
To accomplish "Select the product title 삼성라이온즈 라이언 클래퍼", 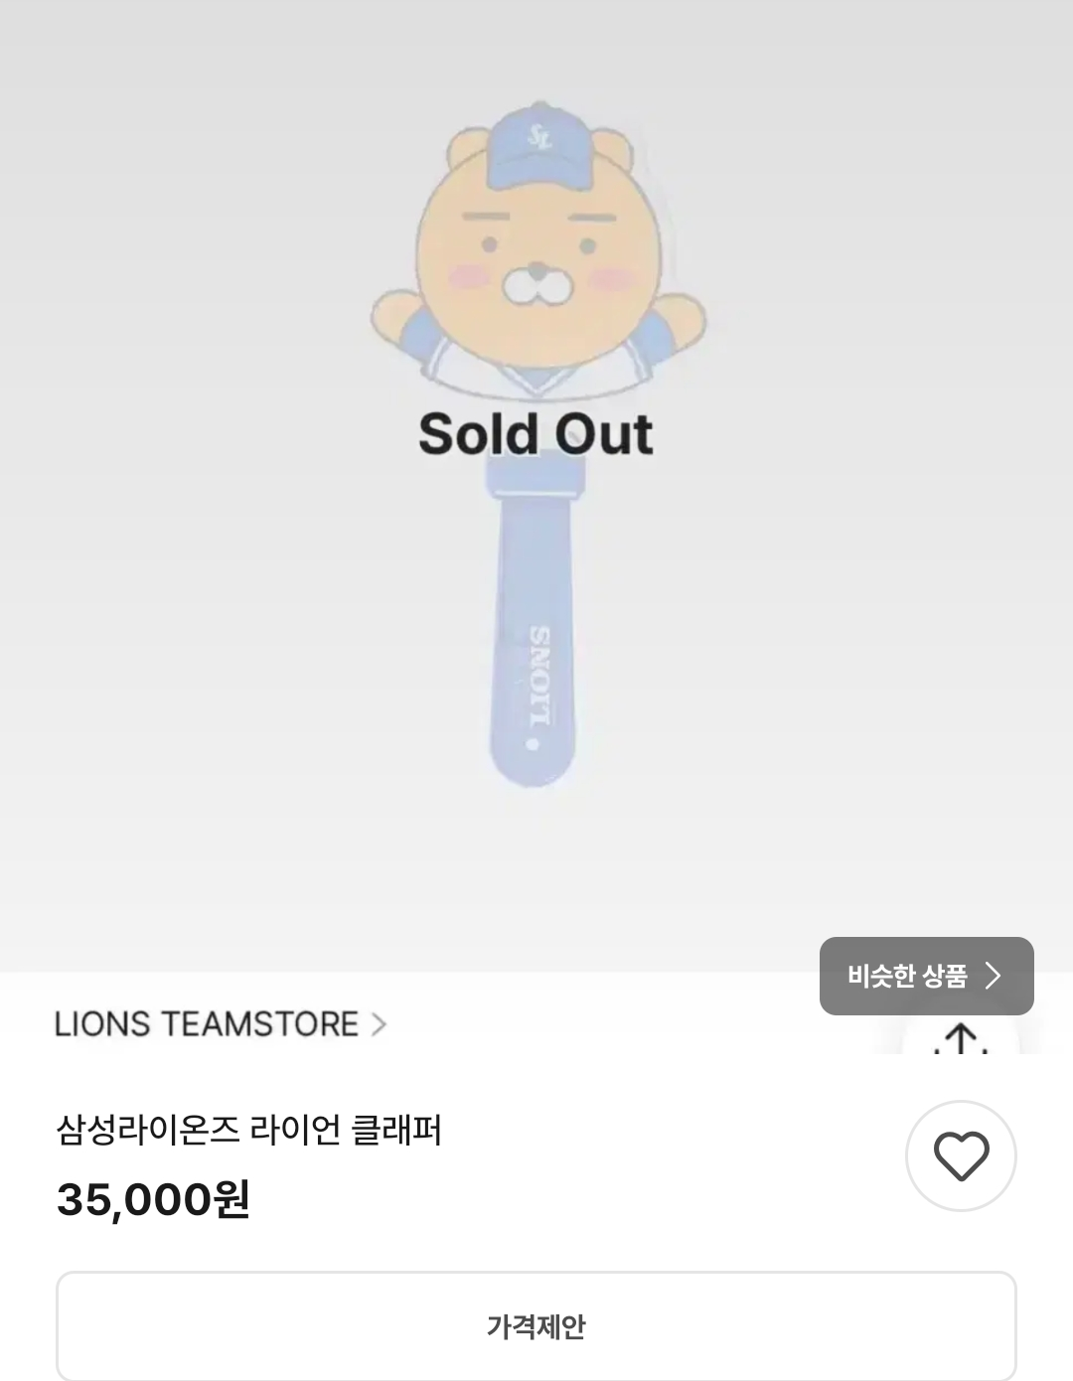I will (249, 1130).
